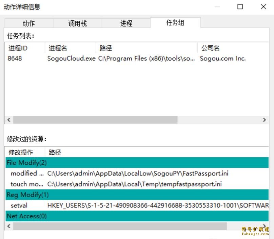This screenshot has height=239, width=274.
Task: Sort task list by 进程名 column
Action: pyautogui.click(x=71, y=48)
